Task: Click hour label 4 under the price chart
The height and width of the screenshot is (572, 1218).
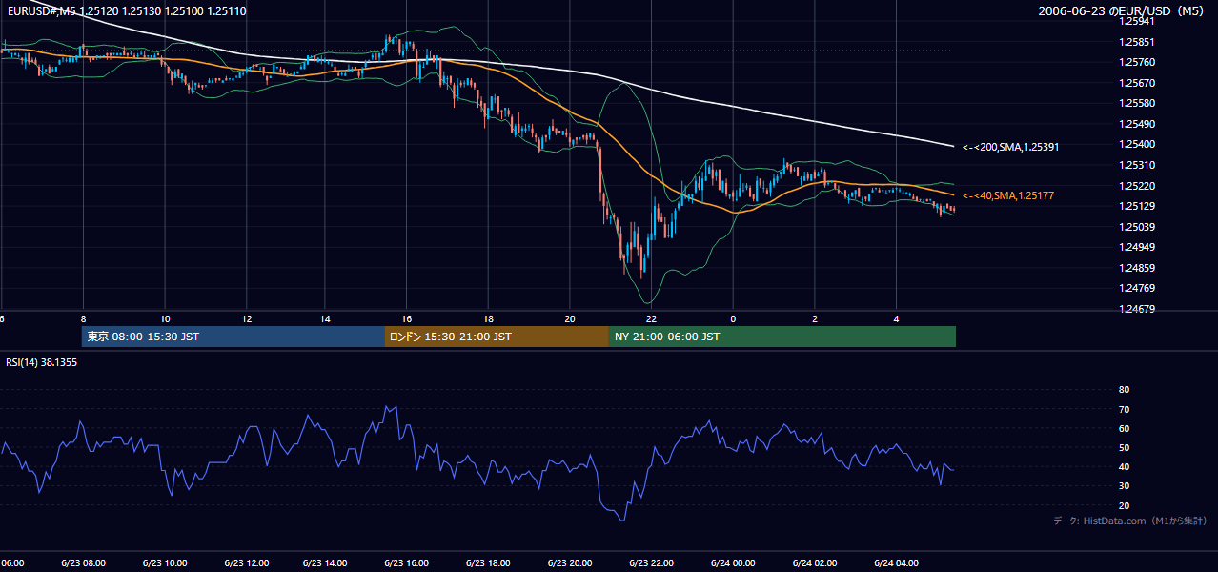Action: [896, 318]
